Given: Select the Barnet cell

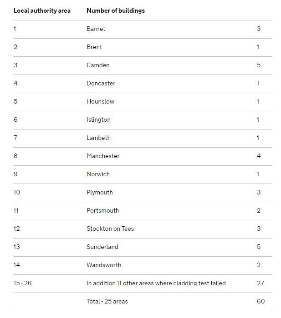Looking at the screenshot, I should (x=96, y=29).
